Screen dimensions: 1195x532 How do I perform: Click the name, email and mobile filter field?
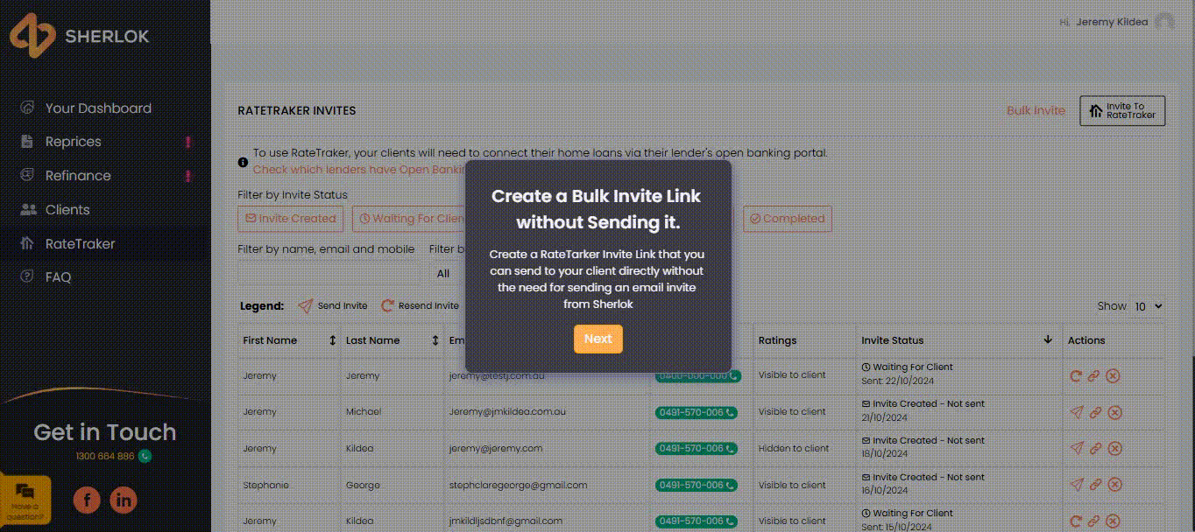tap(329, 273)
